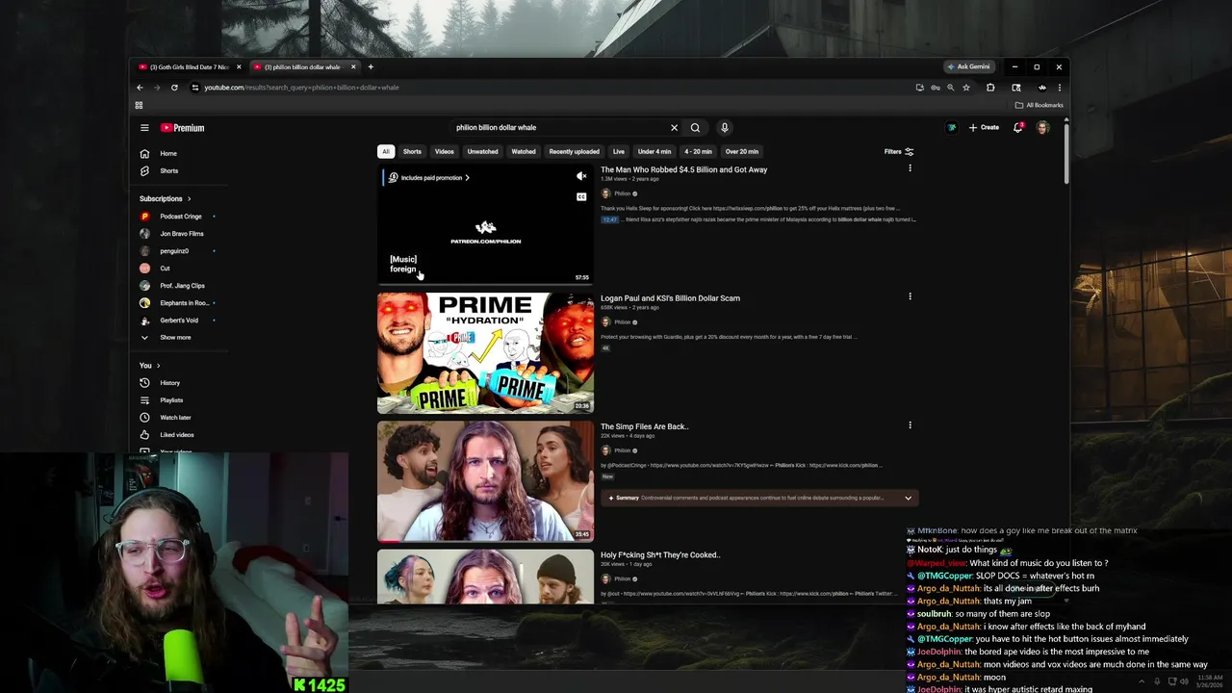Open The Simp Files Are Back thumbnail
The width and height of the screenshot is (1232, 693).
pyautogui.click(x=485, y=481)
